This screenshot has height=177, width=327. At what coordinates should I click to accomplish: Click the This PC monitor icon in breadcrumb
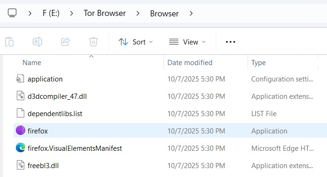tap(12, 13)
